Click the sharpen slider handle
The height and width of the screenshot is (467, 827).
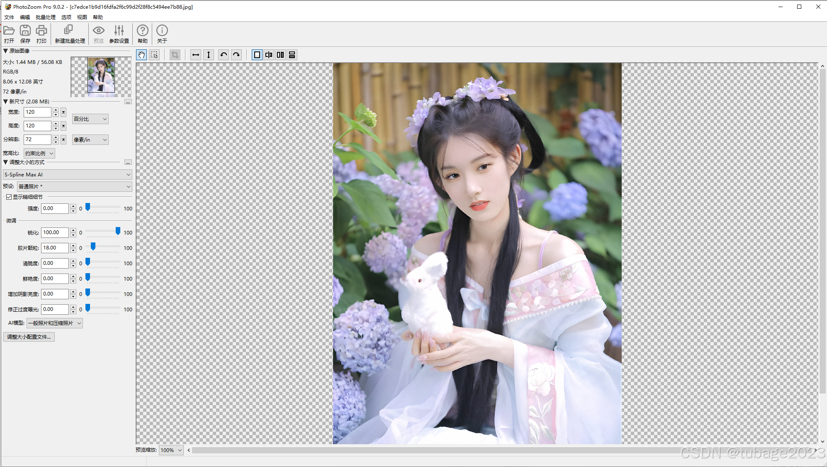click(118, 231)
